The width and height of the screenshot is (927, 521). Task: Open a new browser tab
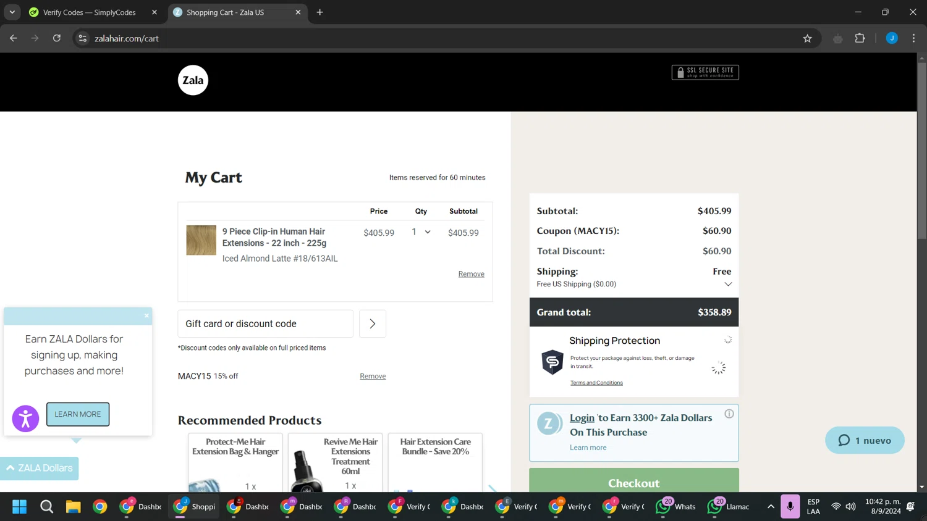pos(320,12)
